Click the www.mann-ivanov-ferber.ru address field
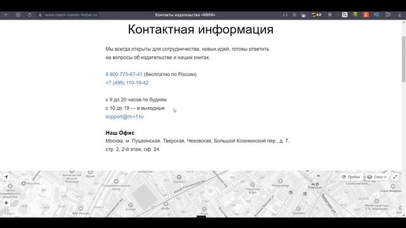The width and height of the screenshot is (406, 228). 71,15
